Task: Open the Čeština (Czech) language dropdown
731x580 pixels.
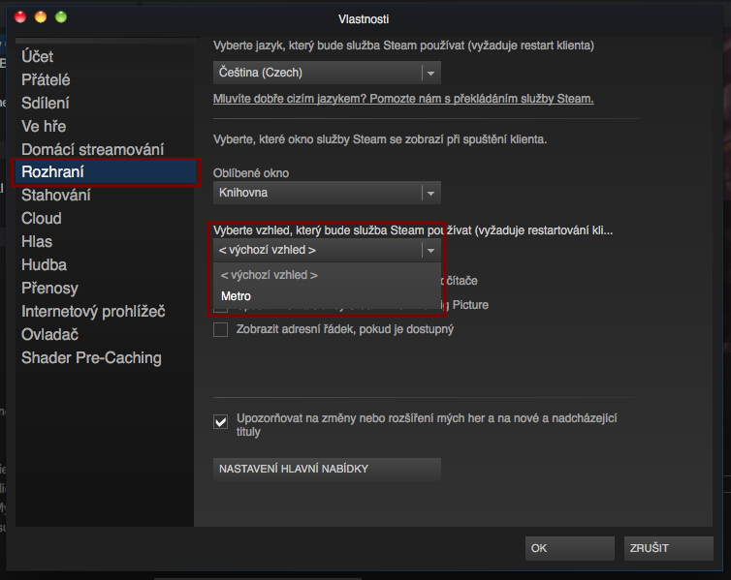Action: [x=327, y=73]
